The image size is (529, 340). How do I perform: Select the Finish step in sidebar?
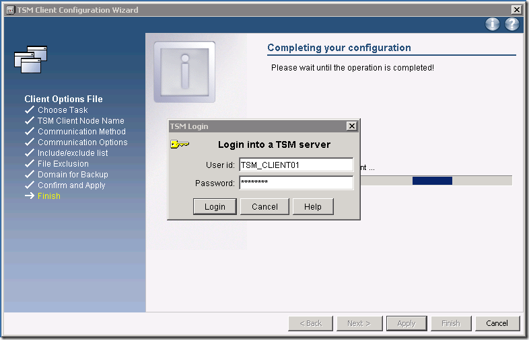49,196
